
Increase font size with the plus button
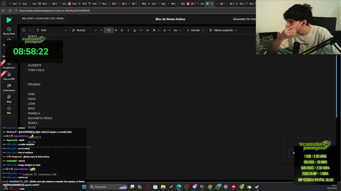click(x=116, y=30)
